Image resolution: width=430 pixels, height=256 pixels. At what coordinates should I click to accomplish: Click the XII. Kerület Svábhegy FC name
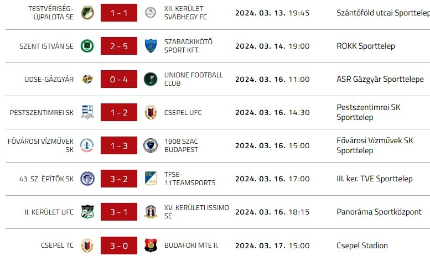pyautogui.click(x=185, y=13)
